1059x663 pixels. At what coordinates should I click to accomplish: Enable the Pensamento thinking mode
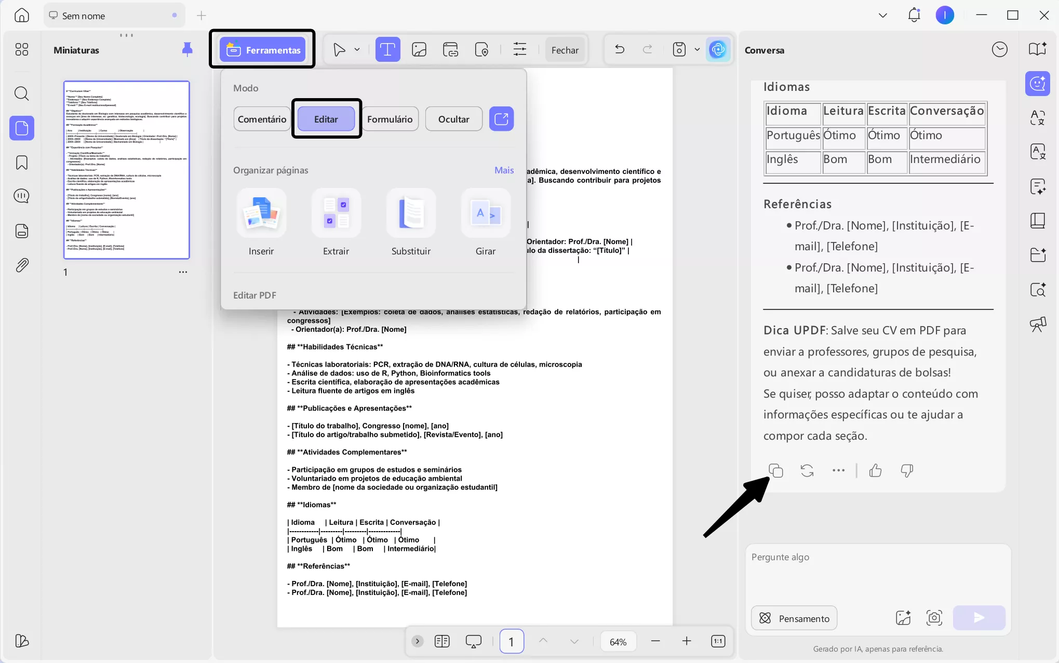coord(794,618)
